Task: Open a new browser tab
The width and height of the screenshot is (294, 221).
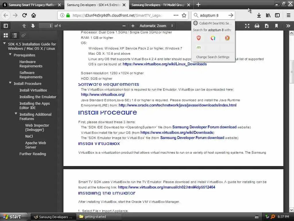Action: 198,5
